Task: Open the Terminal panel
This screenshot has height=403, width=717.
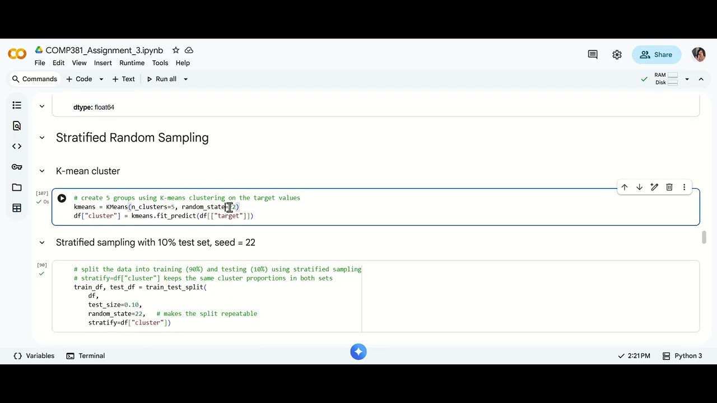Action: click(86, 356)
